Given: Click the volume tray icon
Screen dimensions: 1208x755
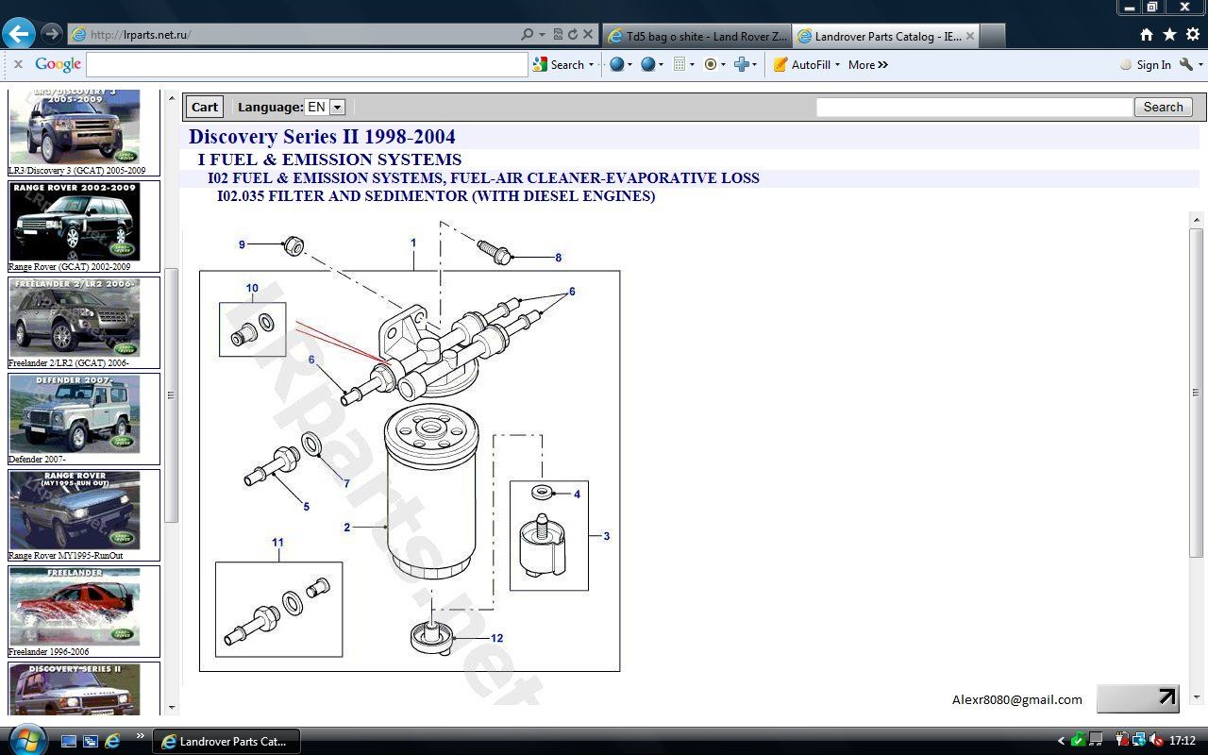Looking at the screenshot, I should (1157, 741).
